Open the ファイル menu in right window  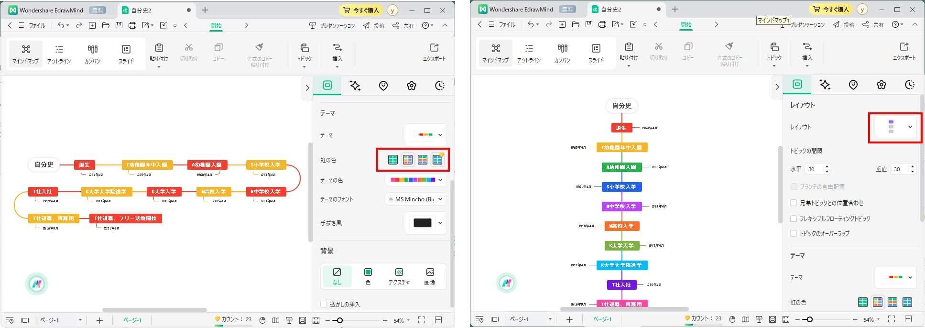point(502,24)
